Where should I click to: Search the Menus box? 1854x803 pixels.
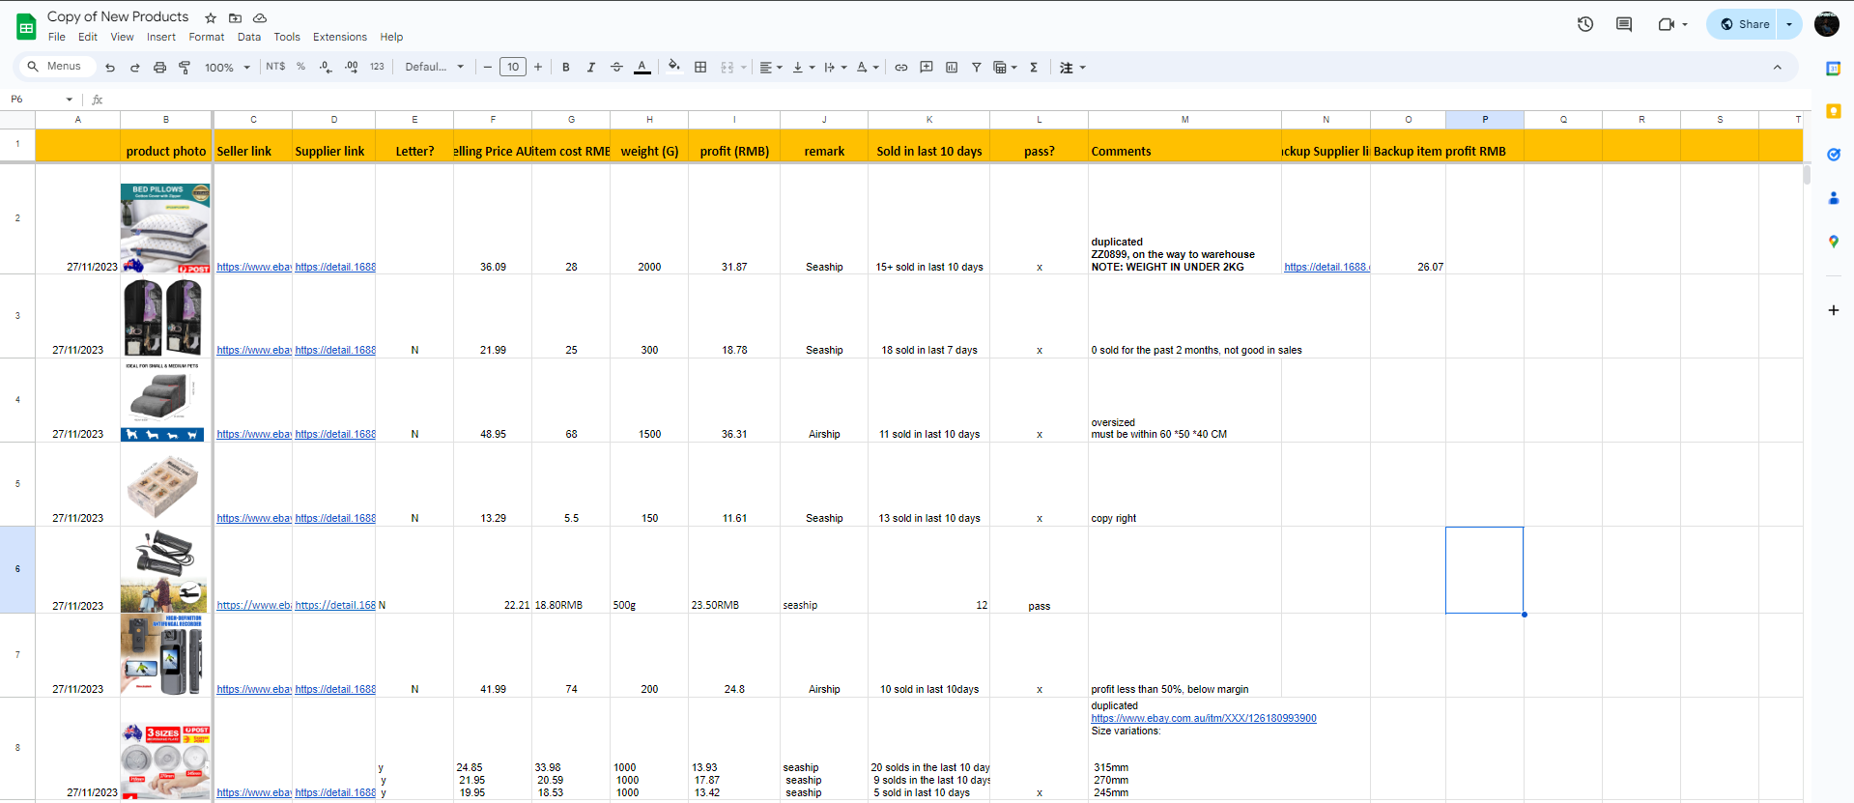[56, 67]
